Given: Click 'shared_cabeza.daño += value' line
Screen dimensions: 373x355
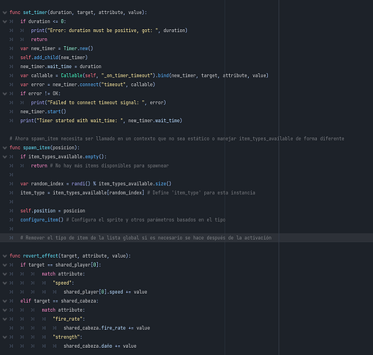Looking at the screenshot, I should pos(100,346).
